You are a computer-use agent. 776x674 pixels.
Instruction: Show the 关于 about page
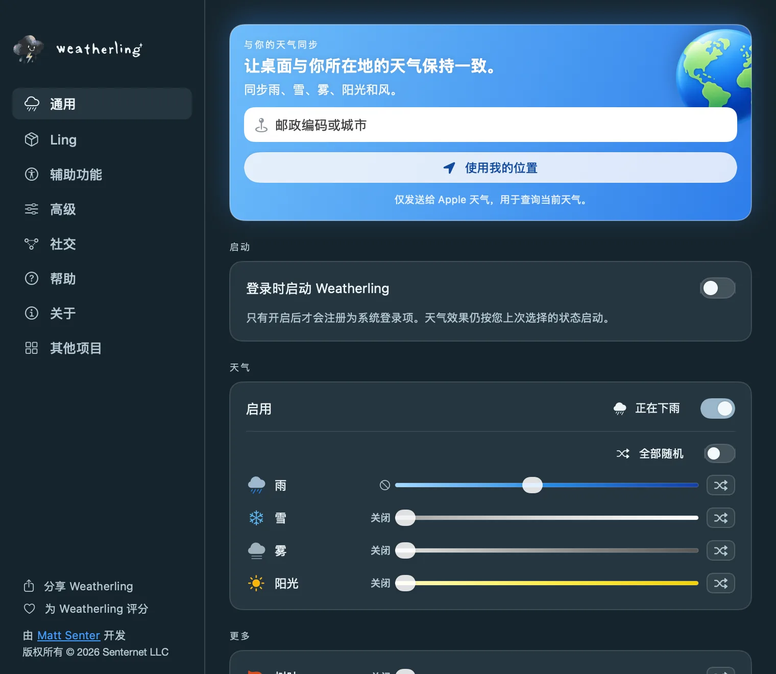(x=102, y=313)
